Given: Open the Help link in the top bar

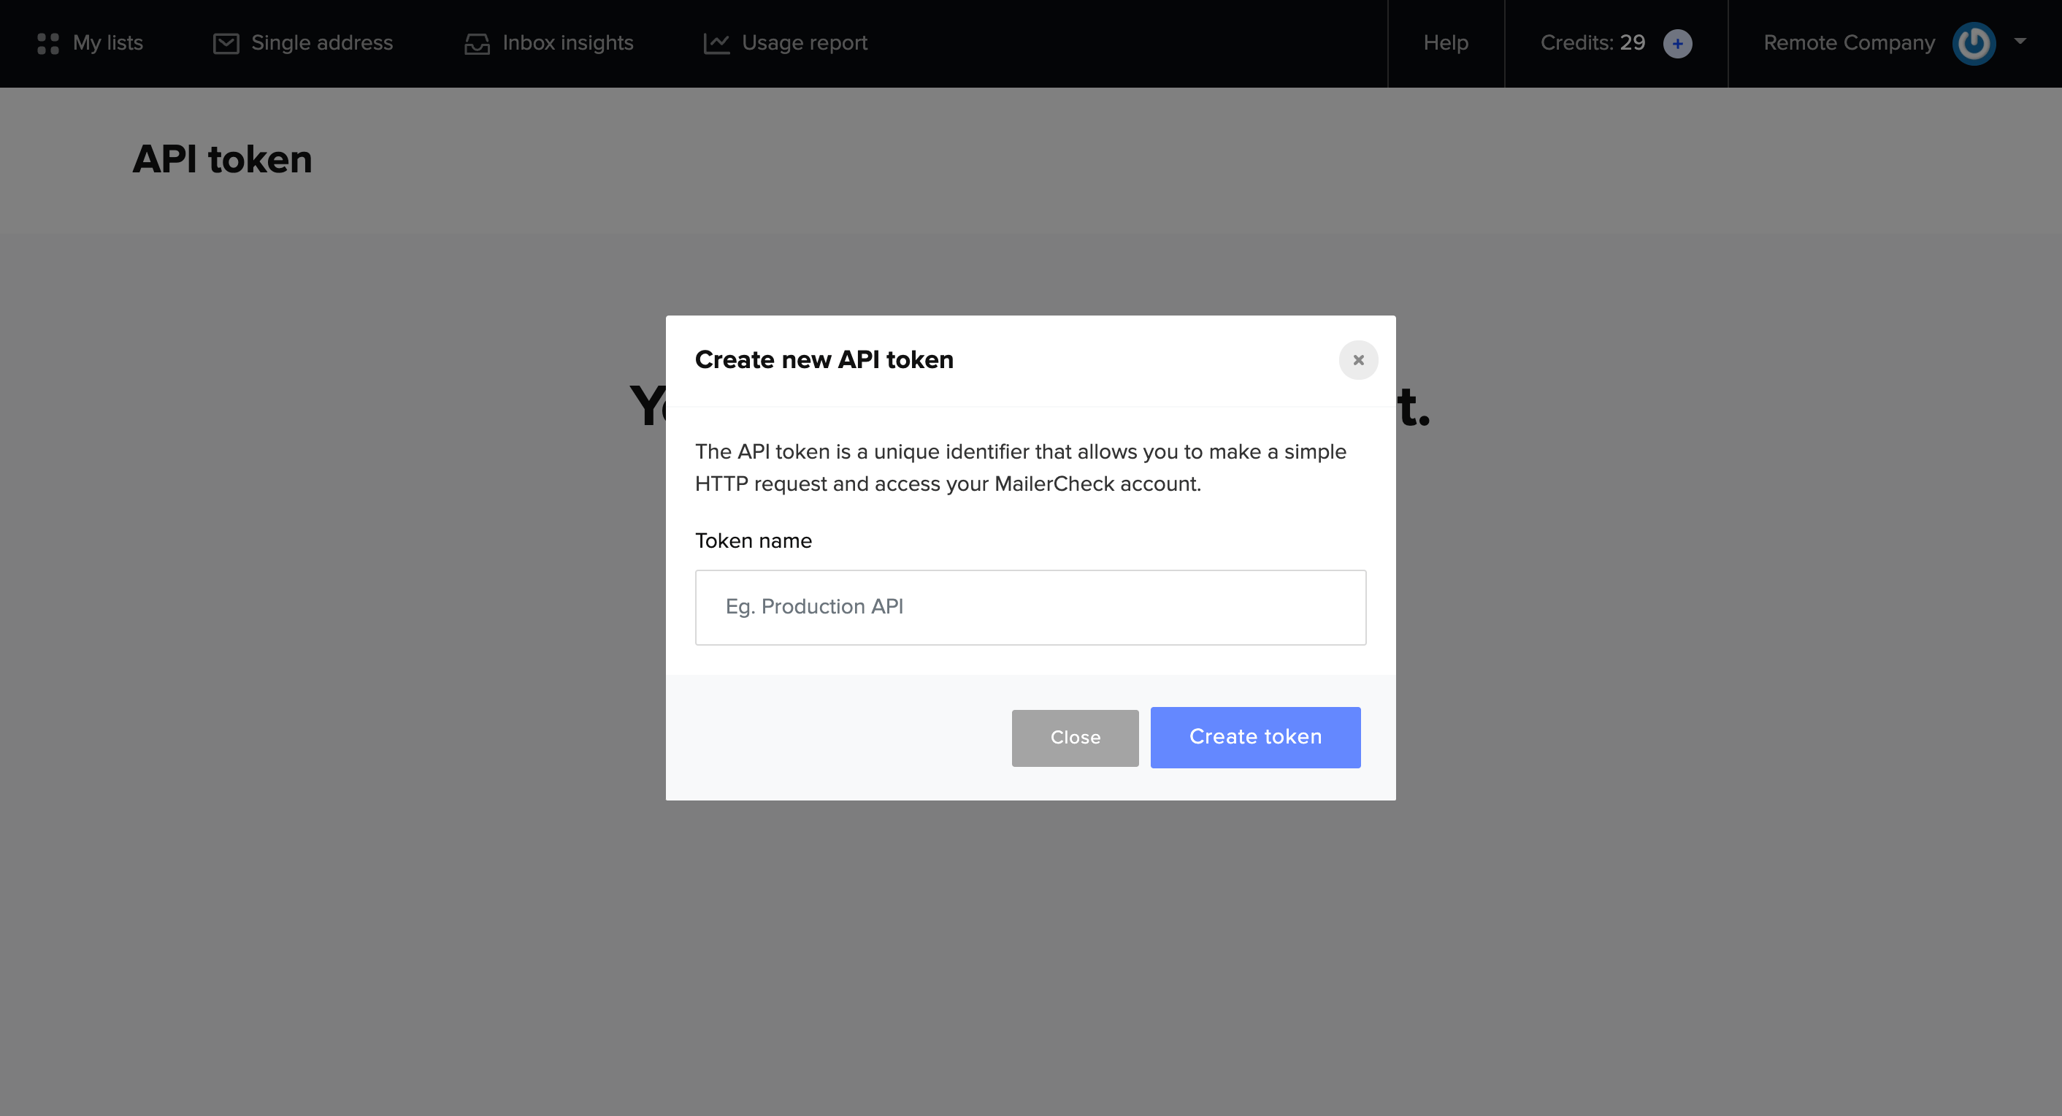Looking at the screenshot, I should [1446, 43].
